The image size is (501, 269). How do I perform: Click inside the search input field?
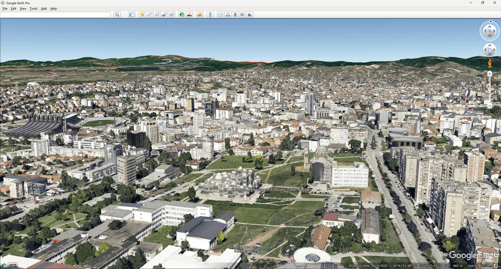point(56,15)
